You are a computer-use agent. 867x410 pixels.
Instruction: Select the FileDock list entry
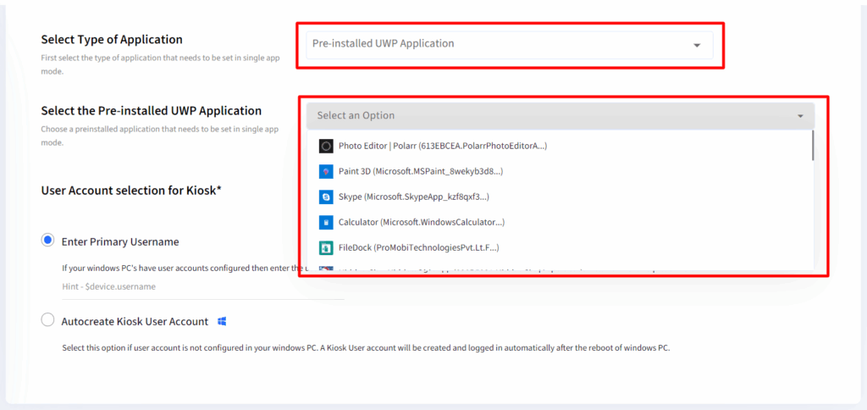point(418,248)
